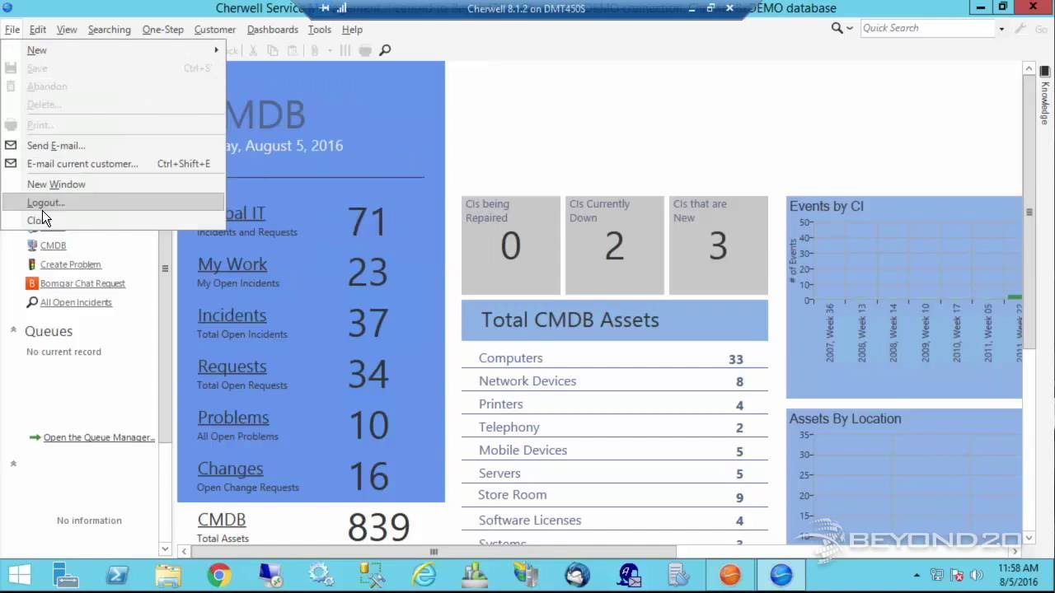
Task: Click the blue Cherwell globe taskbar icon
Action: (781, 575)
